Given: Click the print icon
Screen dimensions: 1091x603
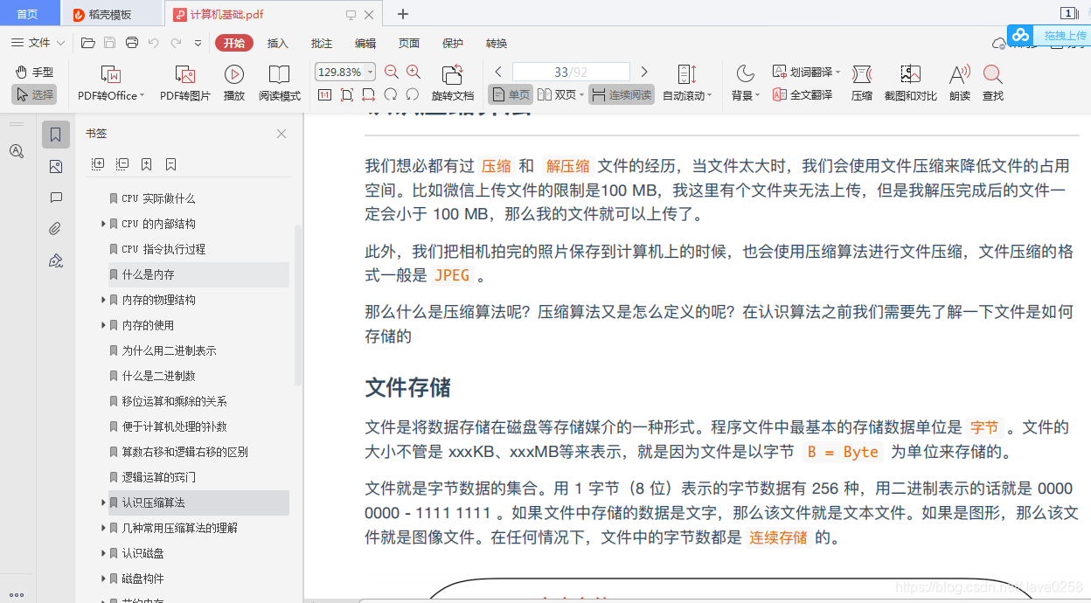Looking at the screenshot, I should 132,43.
